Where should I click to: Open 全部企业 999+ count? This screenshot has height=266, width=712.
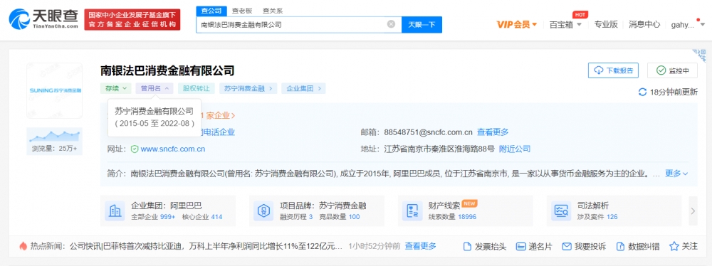(x=153, y=217)
